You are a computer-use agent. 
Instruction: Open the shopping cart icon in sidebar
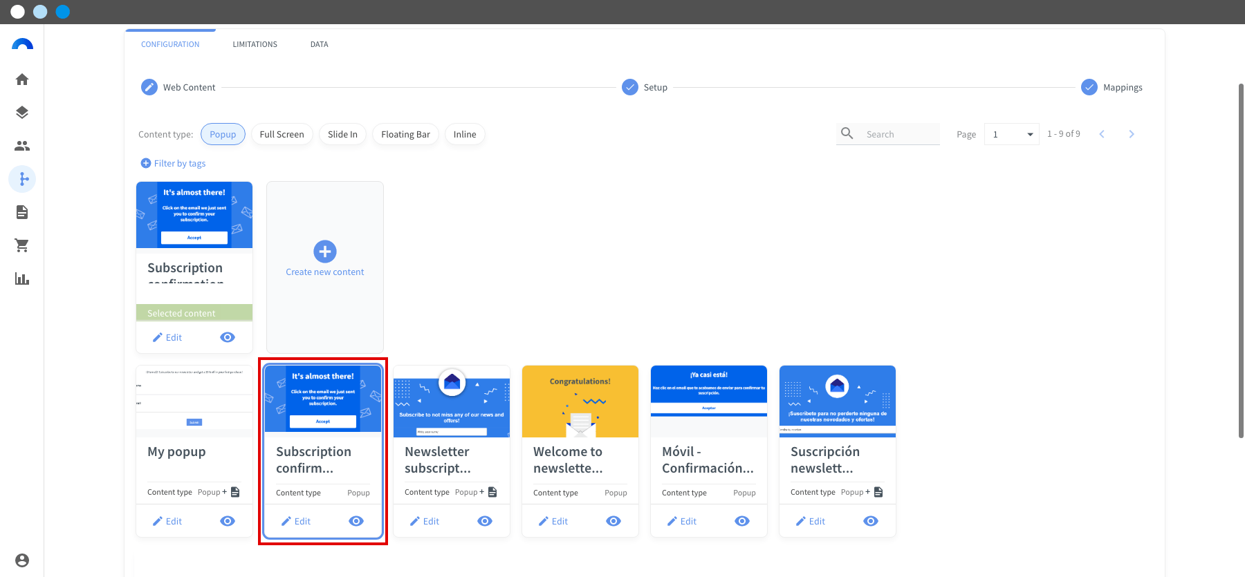coord(22,245)
